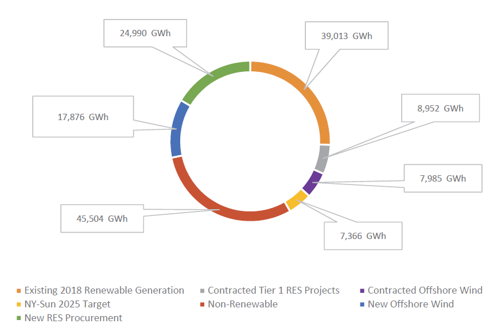Select the Contracted Offshore Wind legend text
The width and height of the screenshot is (501, 335).
tap(425, 290)
